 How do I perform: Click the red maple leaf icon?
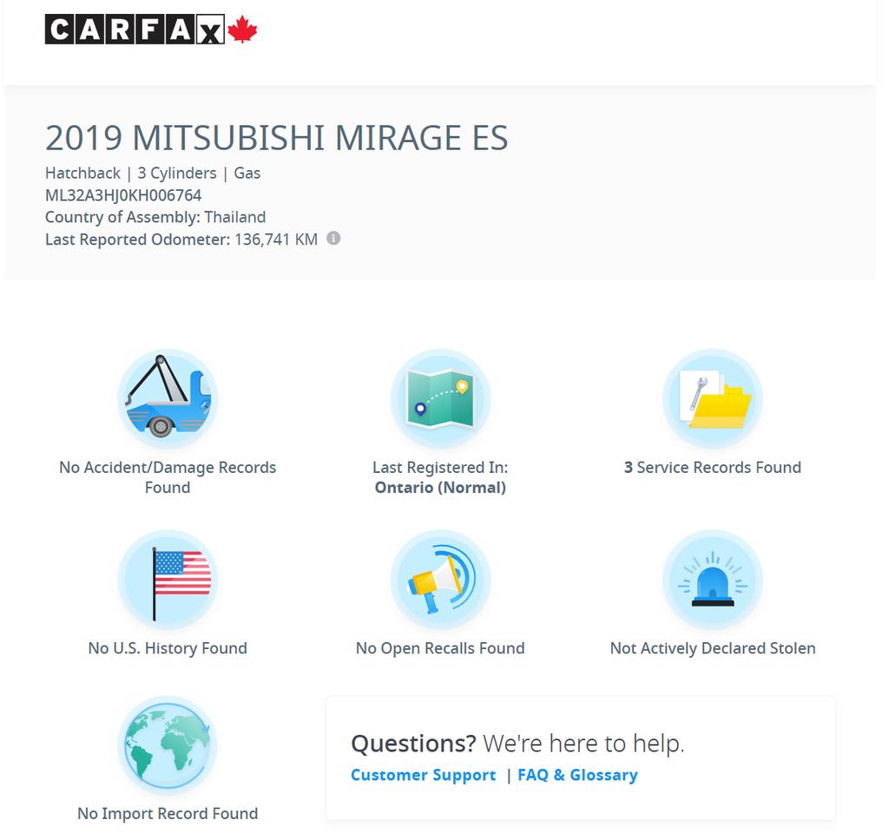pos(242,30)
